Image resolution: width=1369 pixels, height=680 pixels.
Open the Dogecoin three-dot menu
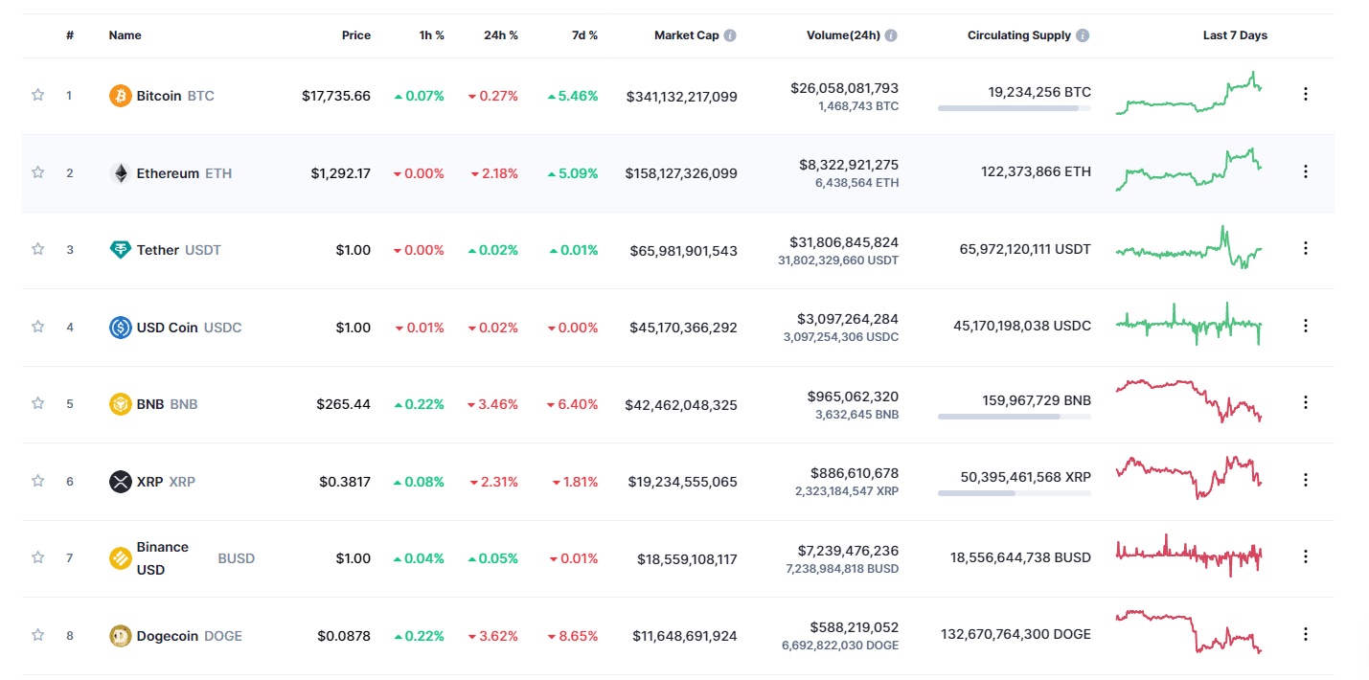point(1306,633)
